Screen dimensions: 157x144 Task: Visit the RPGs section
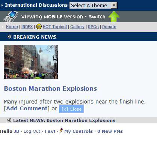click(93, 27)
